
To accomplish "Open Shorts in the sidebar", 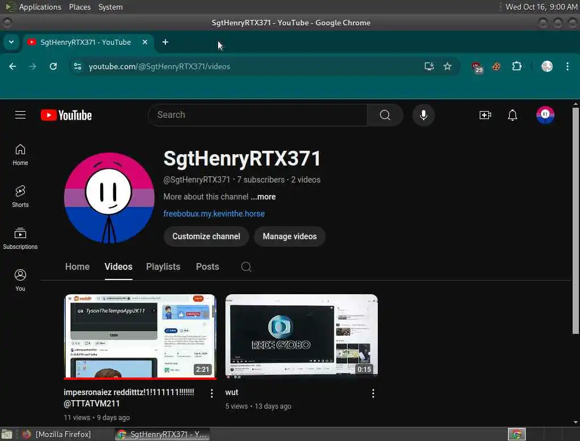I will (20, 197).
